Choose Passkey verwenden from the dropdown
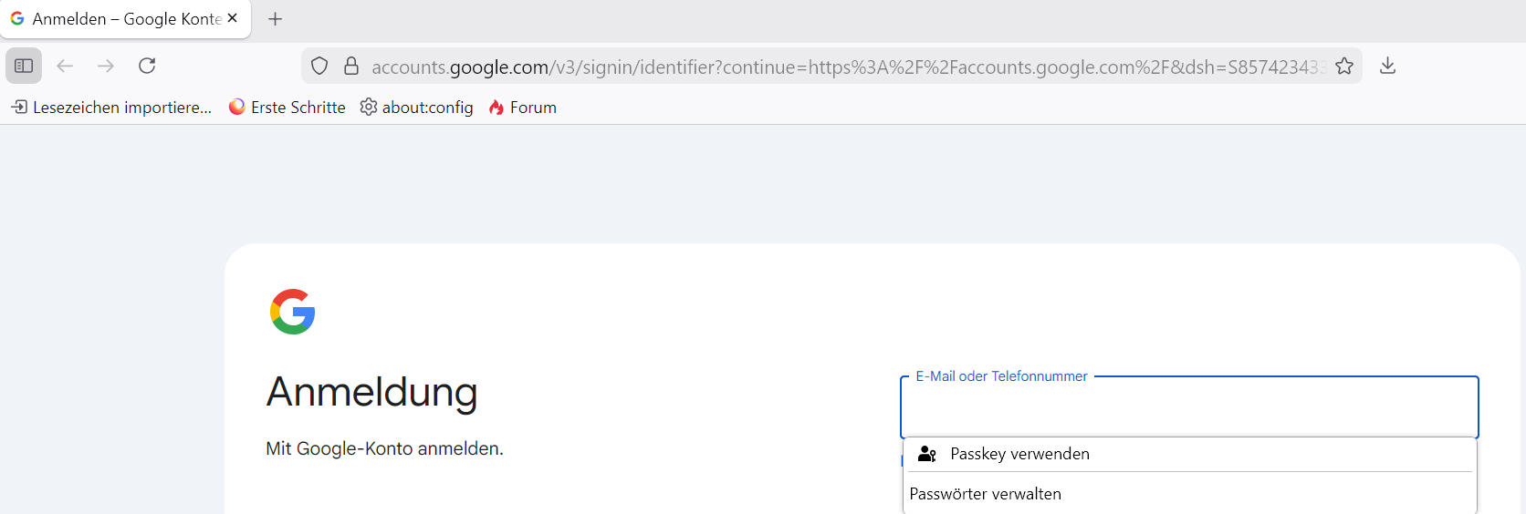Image resolution: width=1526 pixels, height=514 pixels. [1019, 454]
